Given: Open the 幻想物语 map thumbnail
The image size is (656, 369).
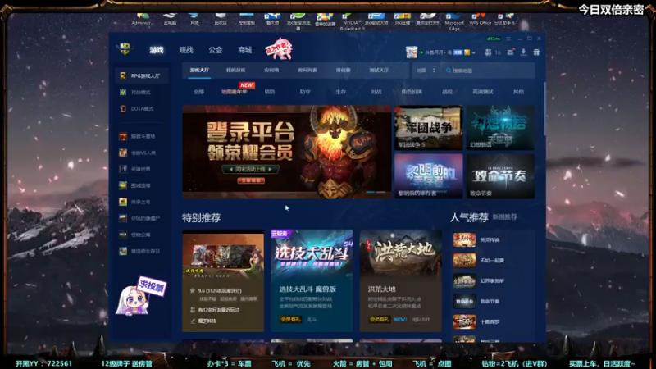Looking at the screenshot, I should coord(500,128).
